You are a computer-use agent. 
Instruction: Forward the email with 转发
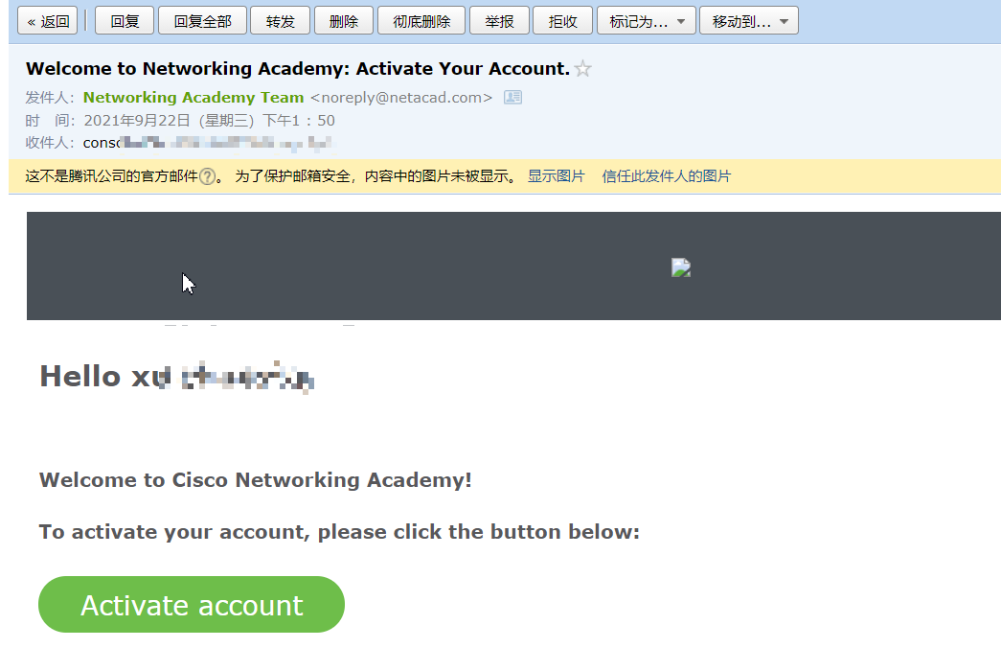[281, 20]
